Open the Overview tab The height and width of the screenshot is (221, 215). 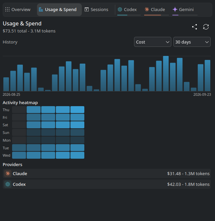[18, 10]
